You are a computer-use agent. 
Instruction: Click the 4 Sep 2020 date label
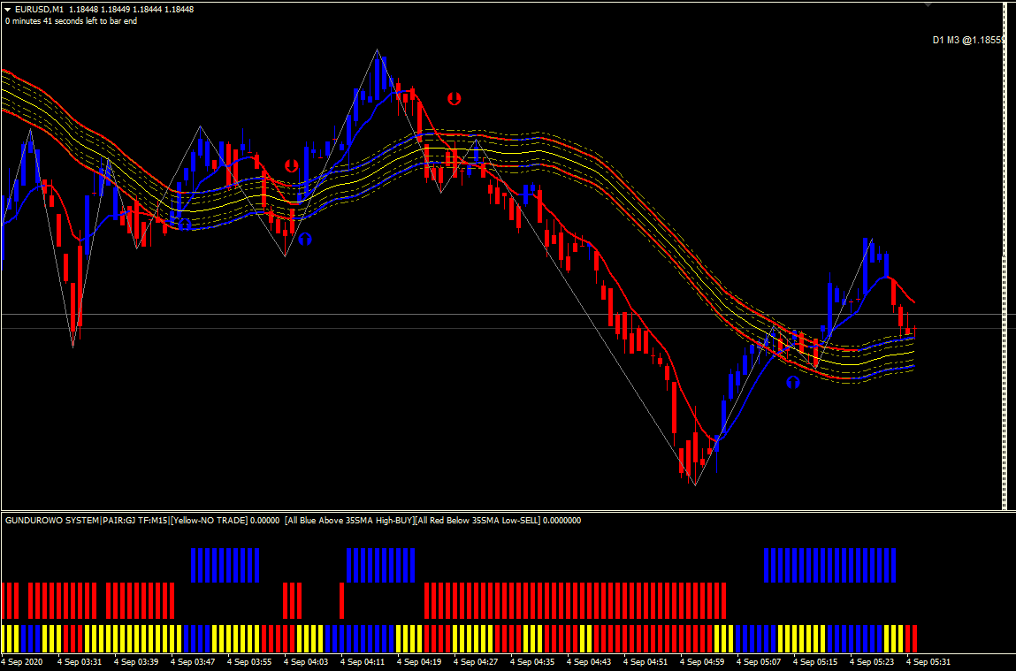(23, 661)
